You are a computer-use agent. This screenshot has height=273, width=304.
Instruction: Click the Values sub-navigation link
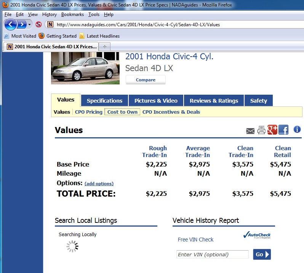coord(62,112)
